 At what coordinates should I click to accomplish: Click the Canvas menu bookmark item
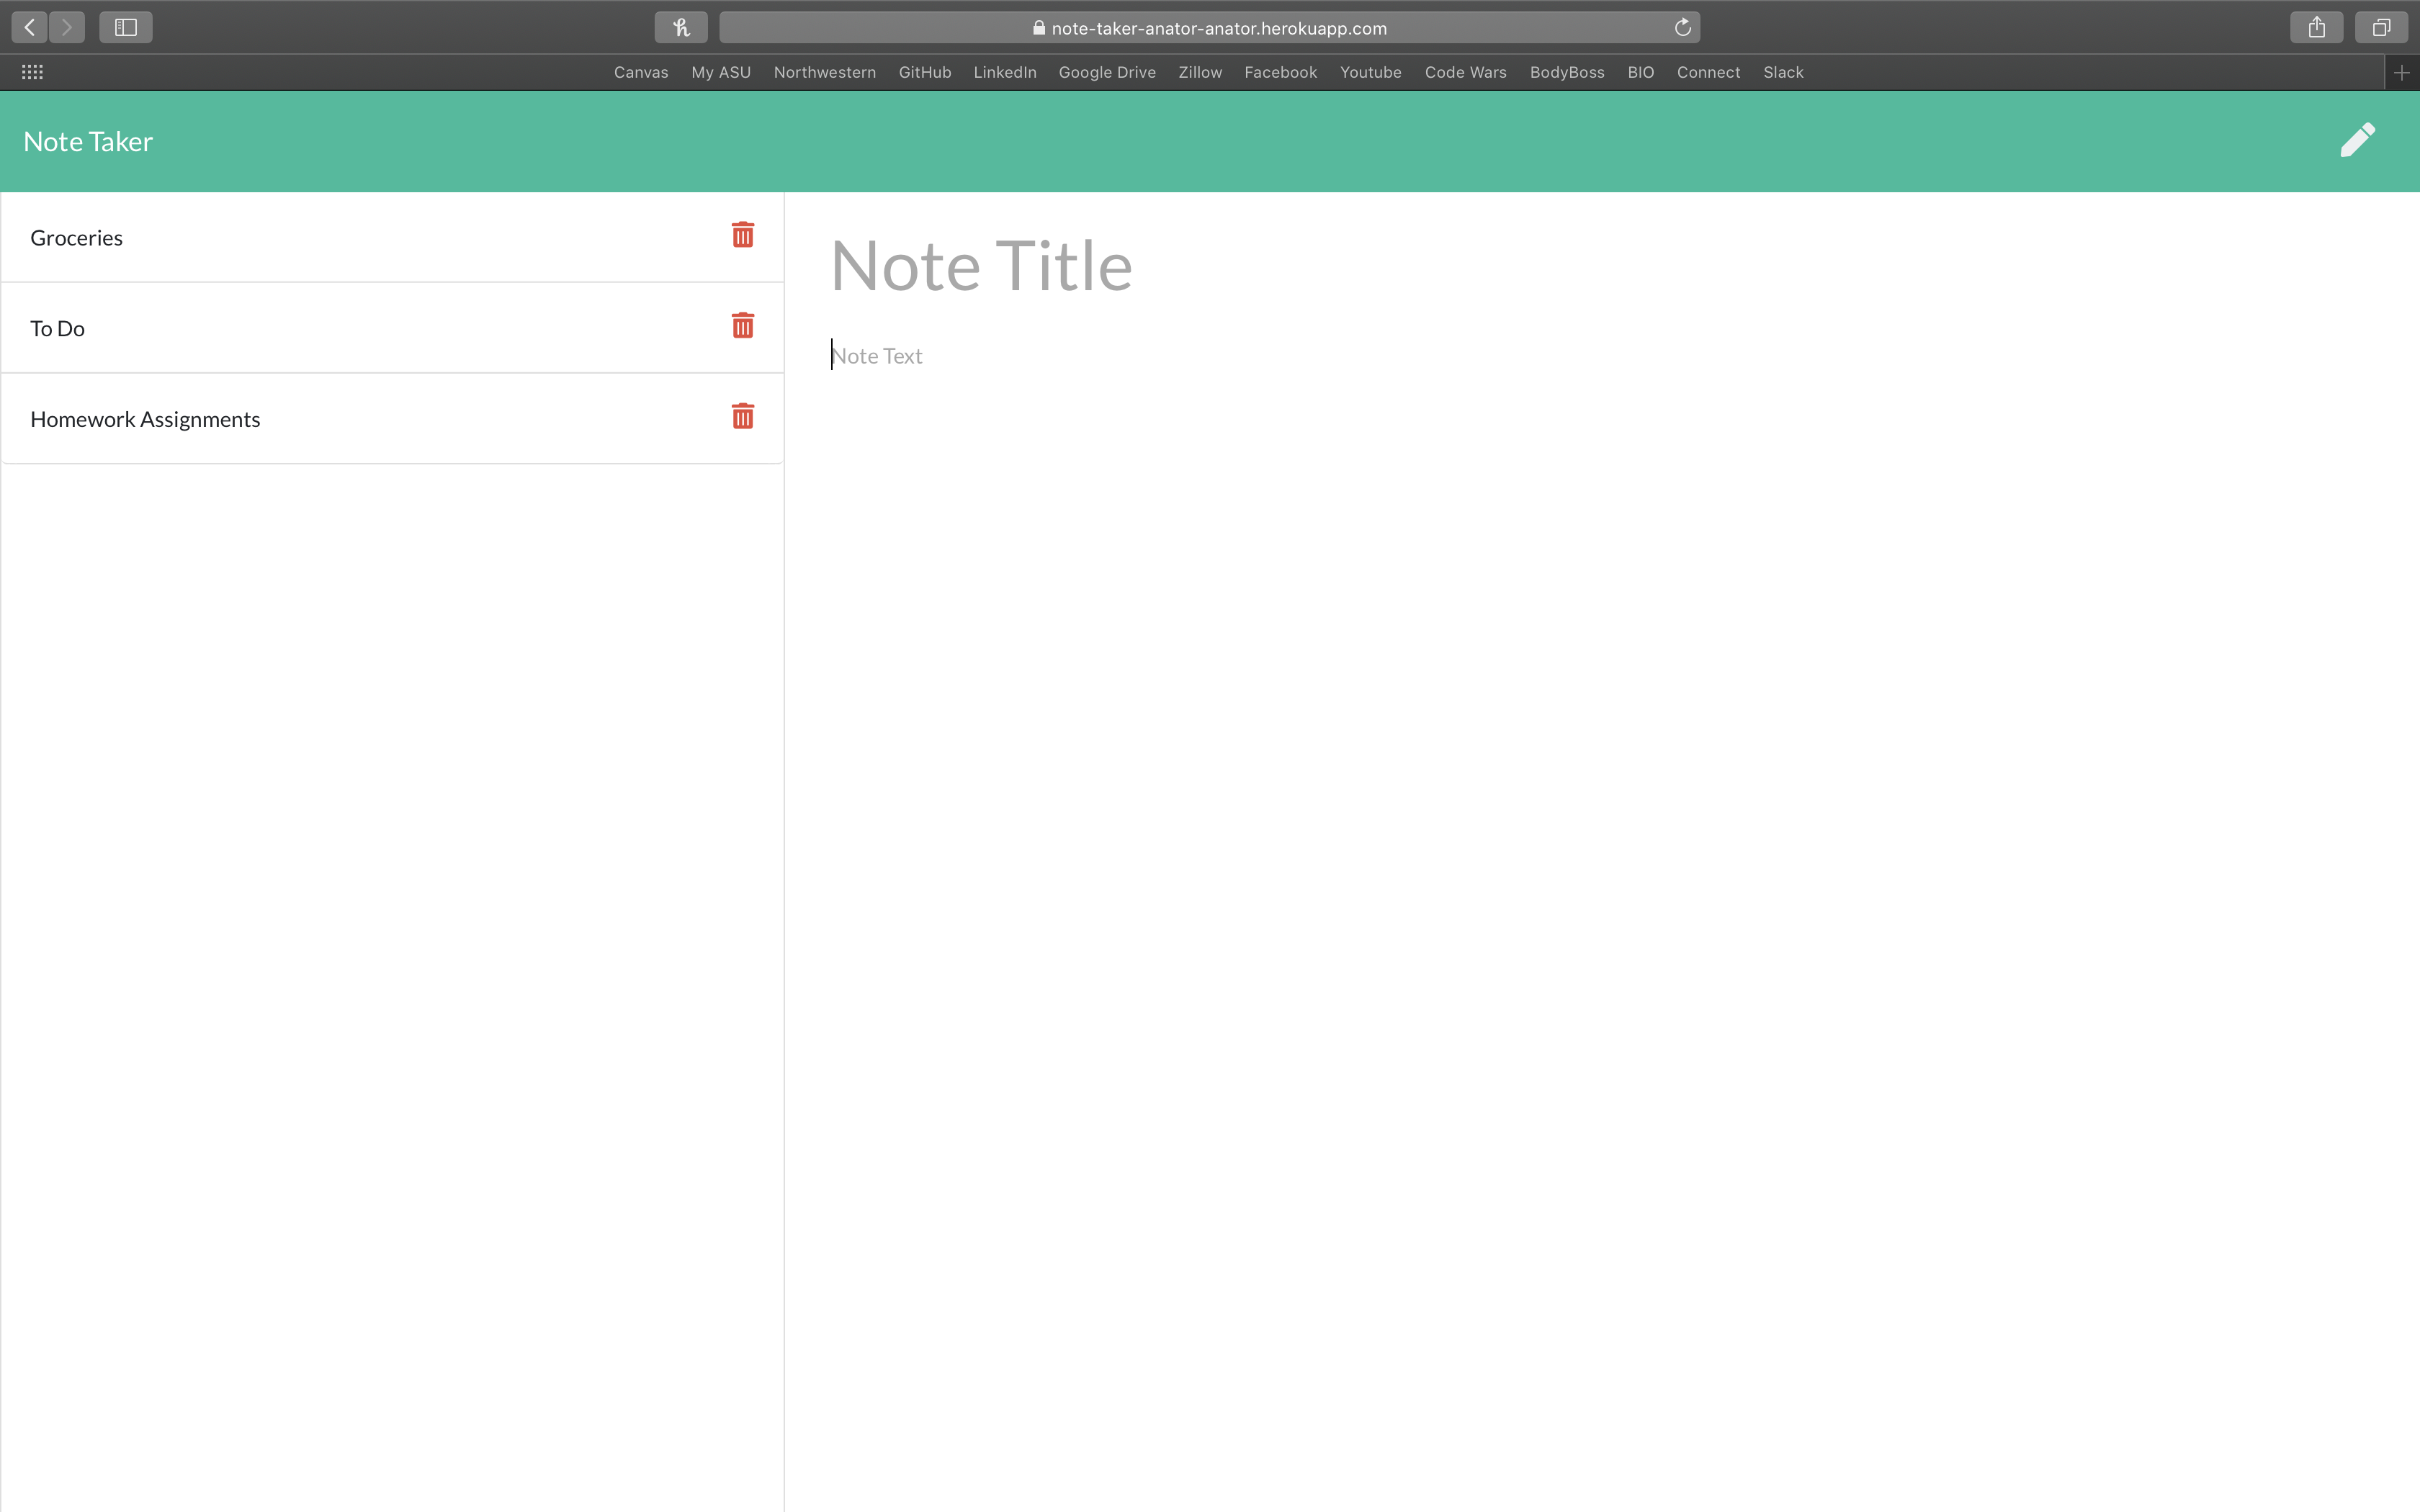tap(641, 71)
